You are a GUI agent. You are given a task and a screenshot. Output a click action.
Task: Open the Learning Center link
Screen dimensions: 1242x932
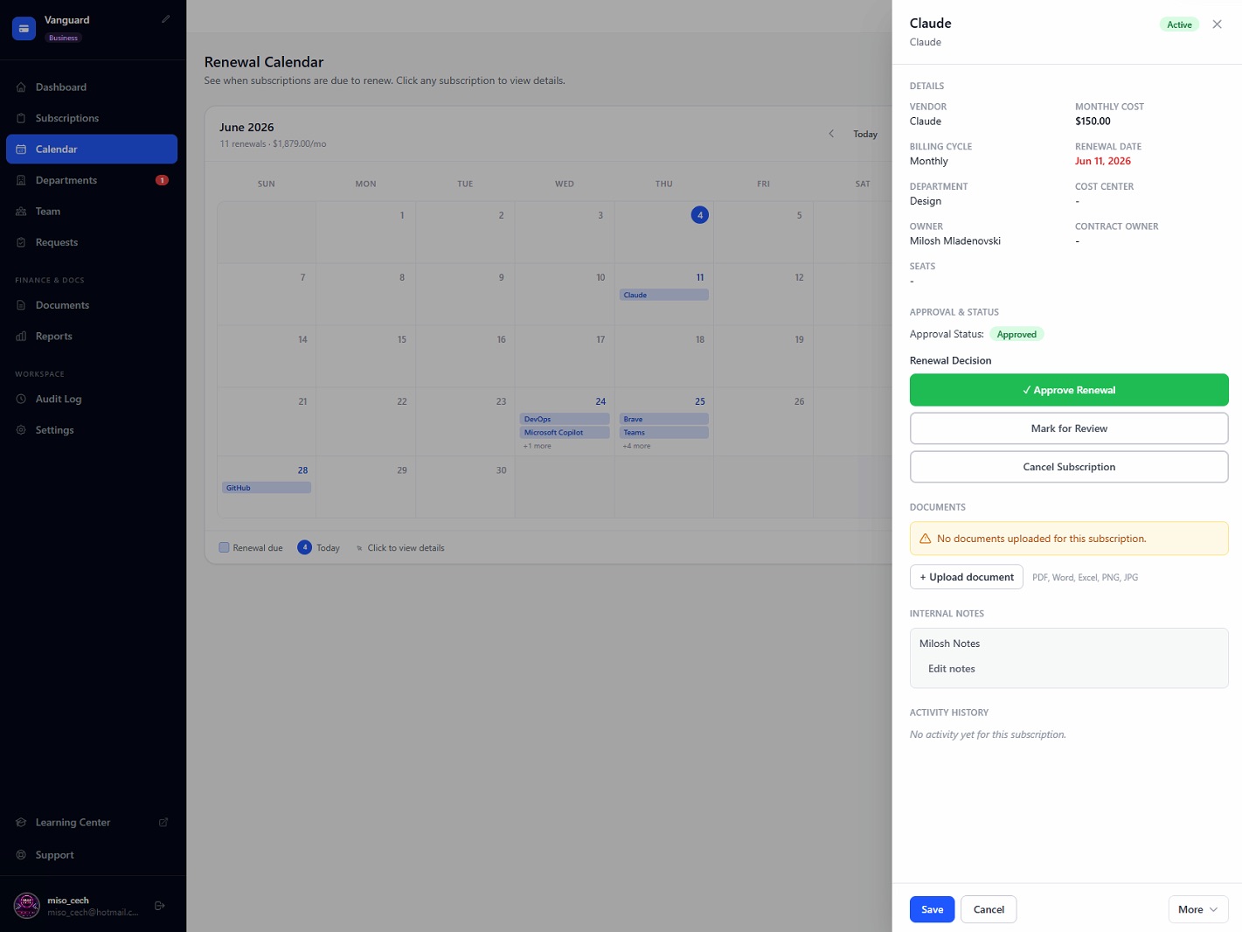pos(92,823)
